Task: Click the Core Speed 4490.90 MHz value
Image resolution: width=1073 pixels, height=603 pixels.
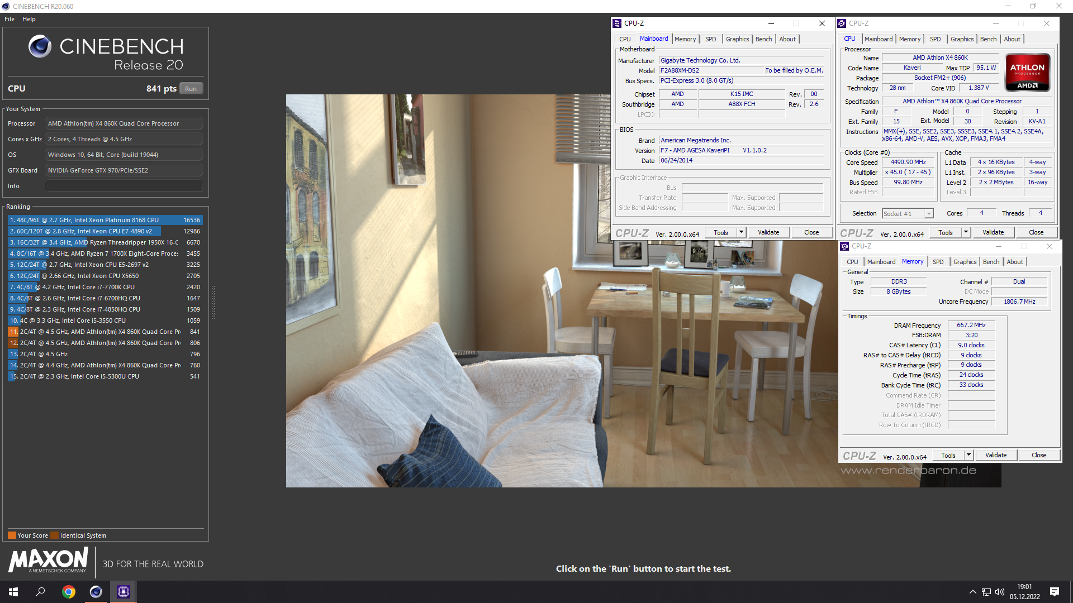Action: [908, 162]
